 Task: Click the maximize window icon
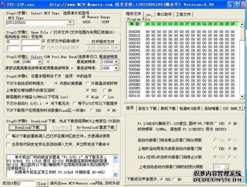pyautogui.click(x=238, y=4)
